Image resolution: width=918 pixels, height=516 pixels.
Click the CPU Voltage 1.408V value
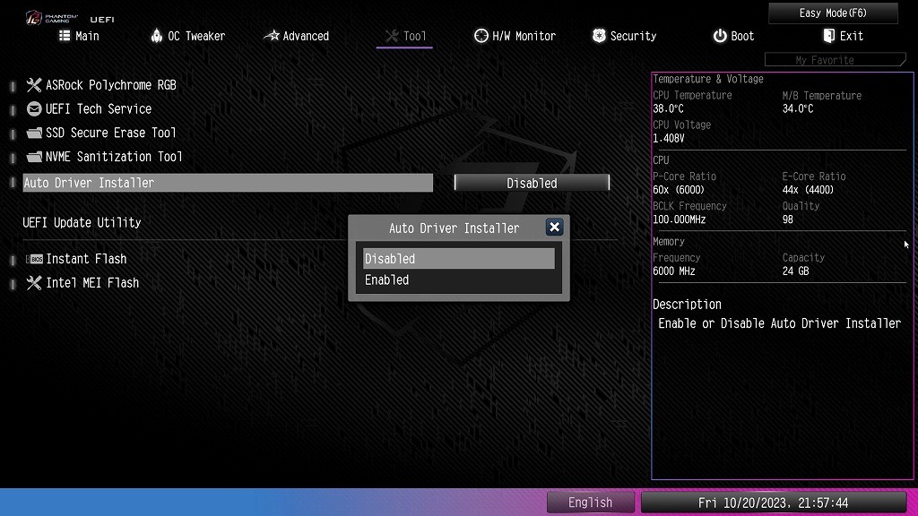tap(669, 139)
